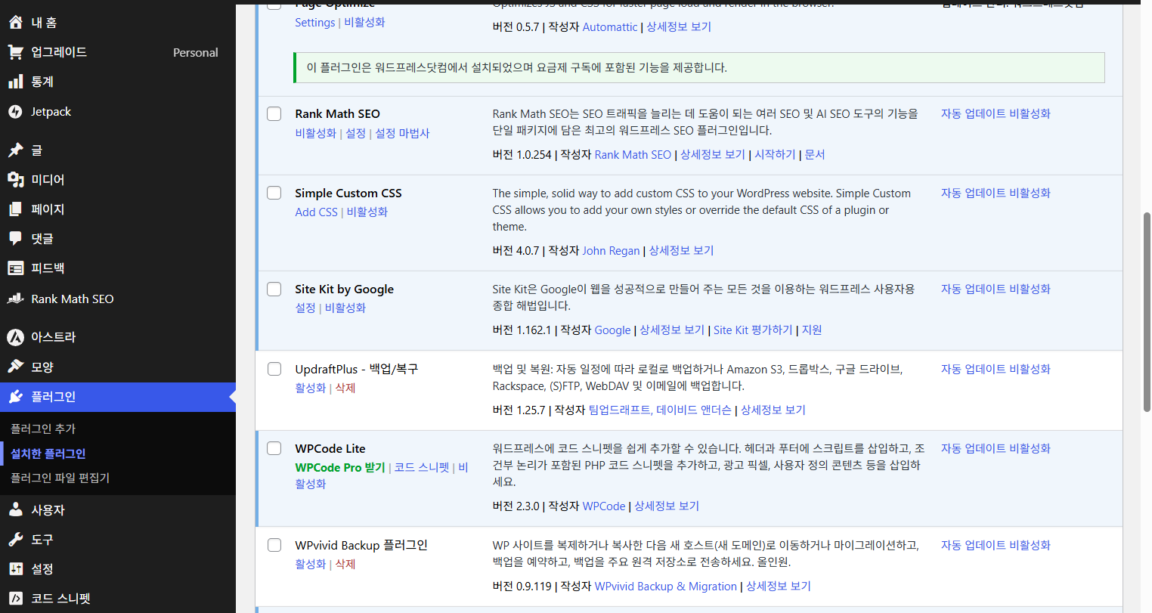Click the WPCode Pro 받기 link
This screenshot has width=1152, height=613.
tap(340, 468)
